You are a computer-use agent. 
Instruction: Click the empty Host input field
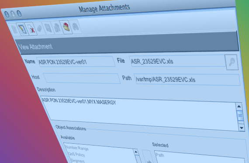(82, 78)
